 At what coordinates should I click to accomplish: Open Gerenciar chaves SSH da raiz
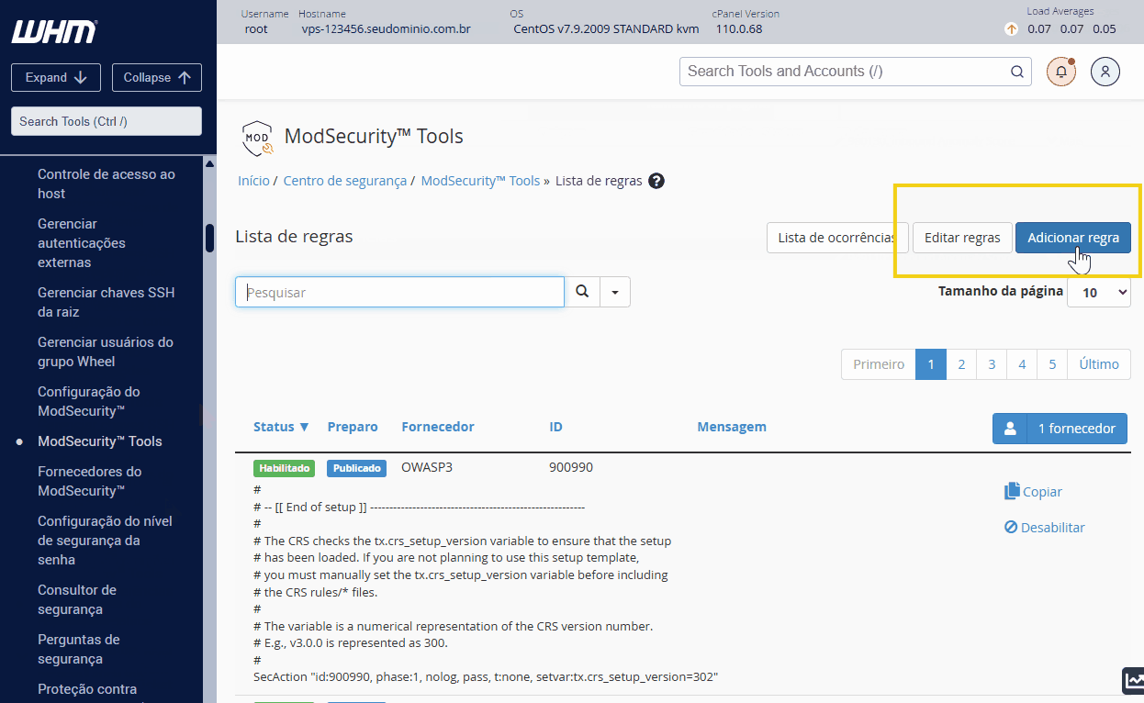[107, 302]
